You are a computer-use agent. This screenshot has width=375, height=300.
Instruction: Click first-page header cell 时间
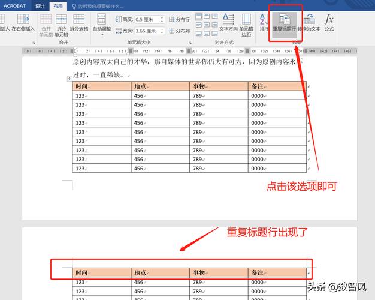pos(102,86)
